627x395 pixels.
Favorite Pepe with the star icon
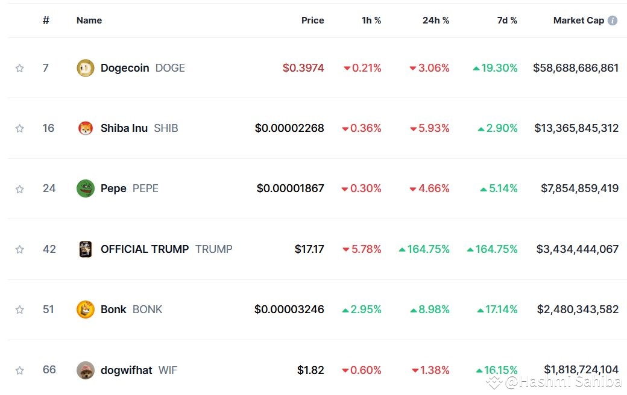coord(20,189)
